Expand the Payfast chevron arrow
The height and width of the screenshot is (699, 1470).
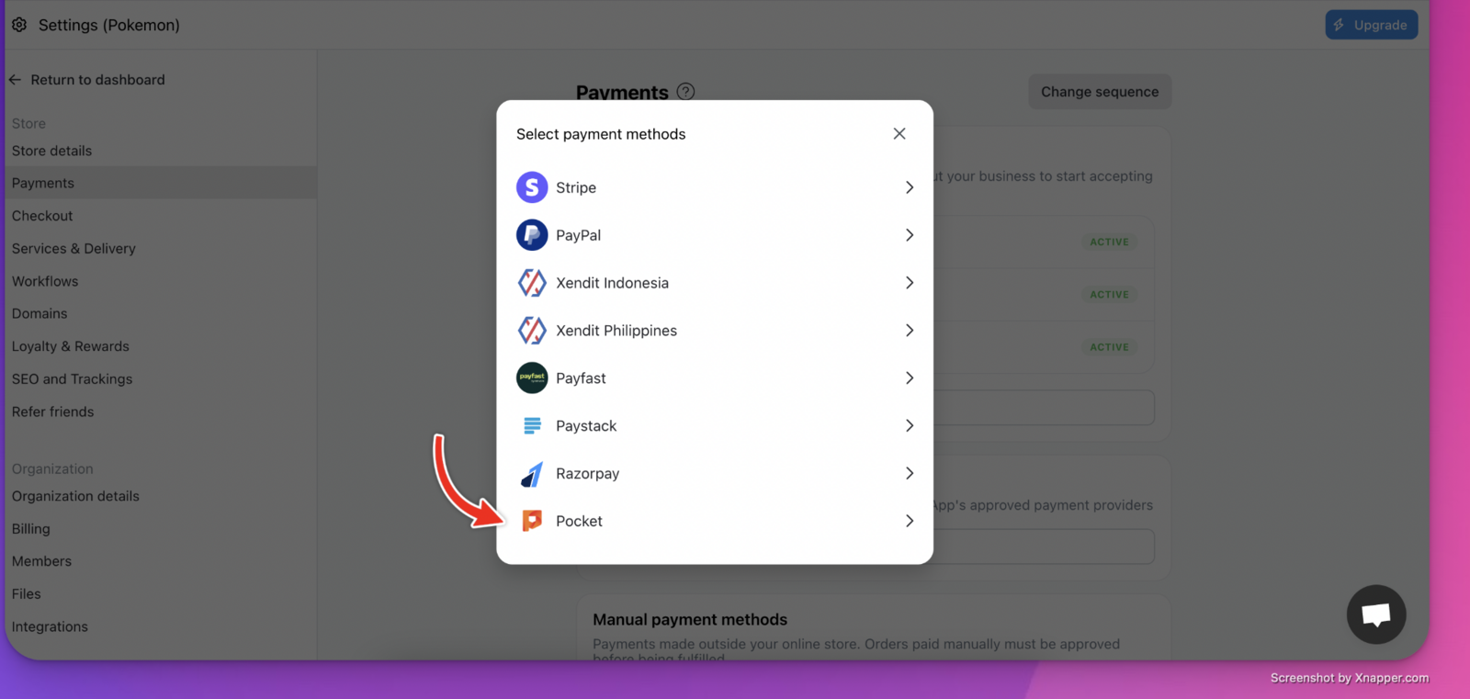coord(910,378)
